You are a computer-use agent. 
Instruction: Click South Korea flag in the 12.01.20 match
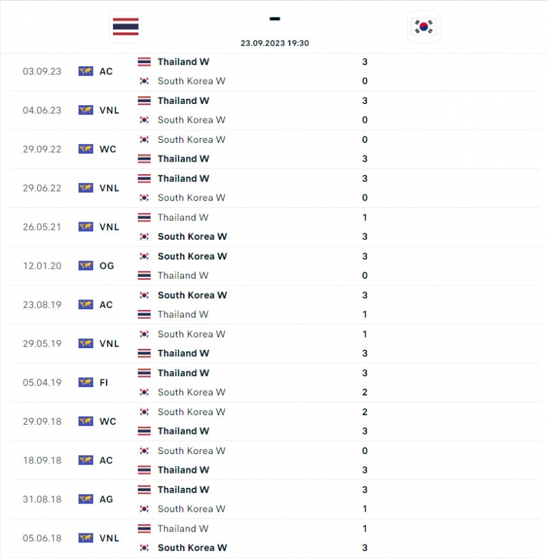coord(144,256)
